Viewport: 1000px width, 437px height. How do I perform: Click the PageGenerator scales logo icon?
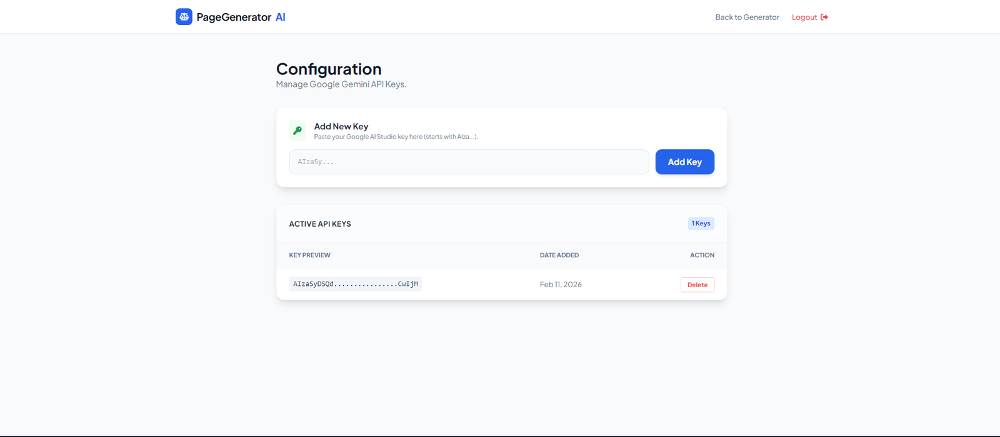(x=184, y=17)
